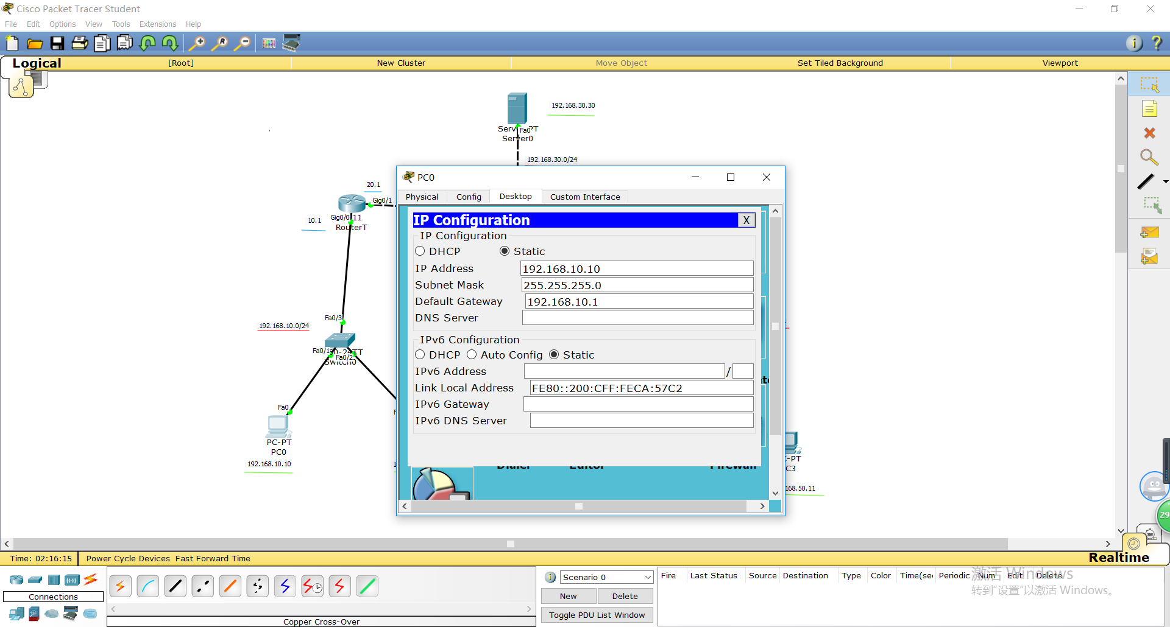Open the Custom Interface tab in PC0
The image size is (1170, 627).
click(x=585, y=197)
